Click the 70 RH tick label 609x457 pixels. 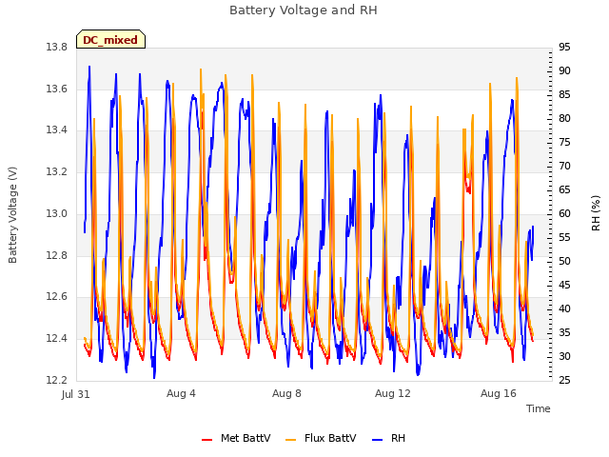(564, 166)
